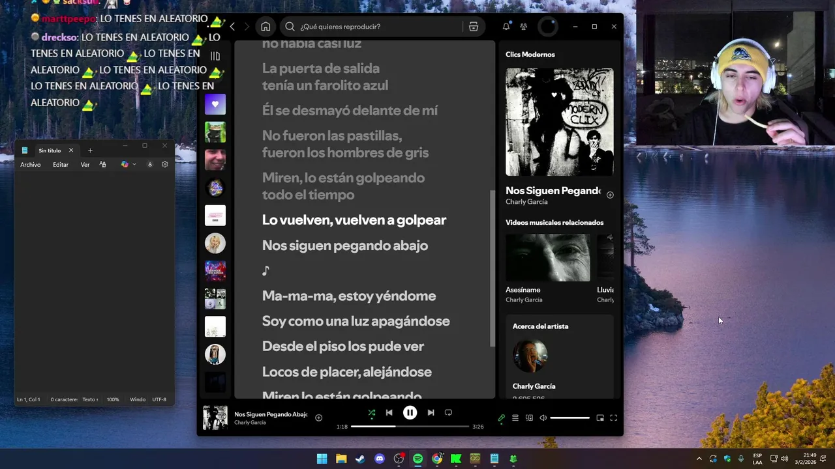Open the Browse icon in search bar
Screen dimensions: 835x469
[x=474, y=27]
